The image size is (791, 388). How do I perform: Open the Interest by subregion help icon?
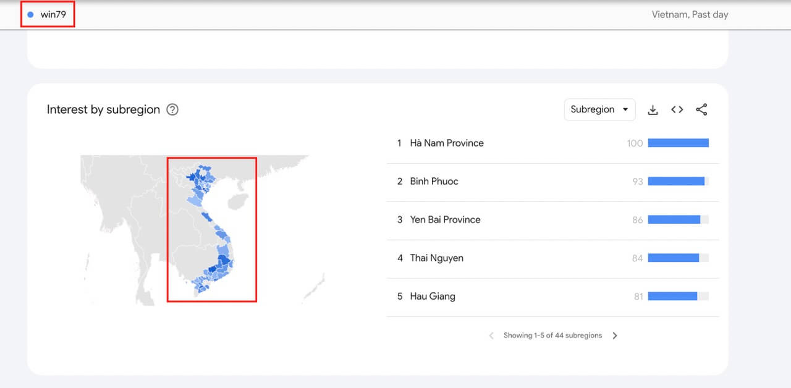[x=172, y=110]
